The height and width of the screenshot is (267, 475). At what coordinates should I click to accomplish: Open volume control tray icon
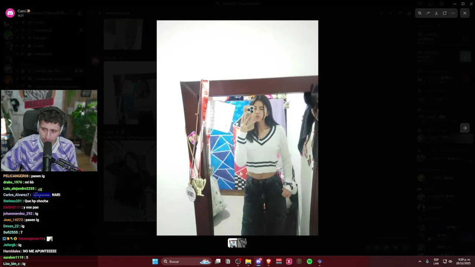coord(450,261)
